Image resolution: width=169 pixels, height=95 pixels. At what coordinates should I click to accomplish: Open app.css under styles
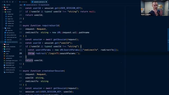coord(10,31)
